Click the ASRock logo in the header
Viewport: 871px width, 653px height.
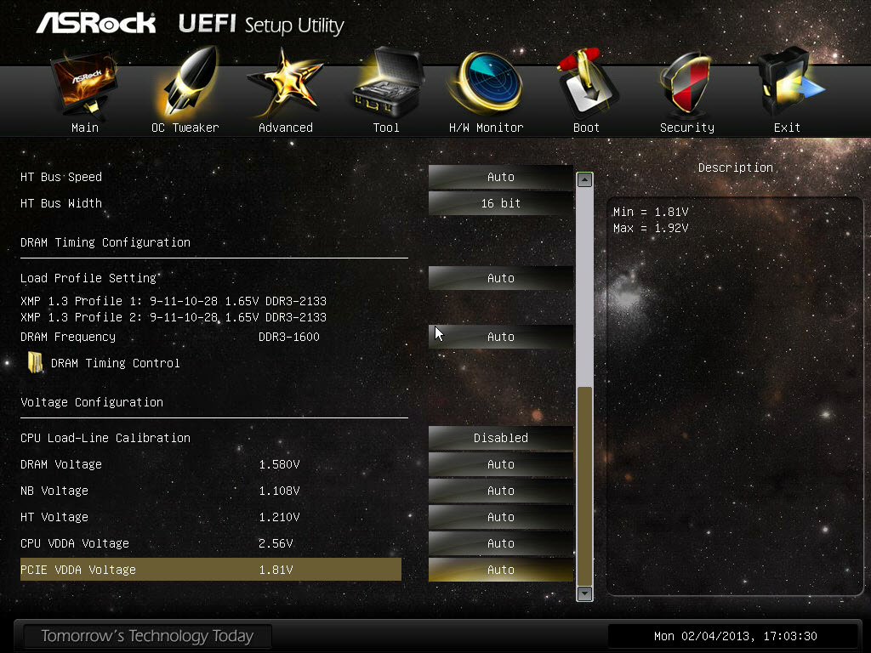point(96,23)
